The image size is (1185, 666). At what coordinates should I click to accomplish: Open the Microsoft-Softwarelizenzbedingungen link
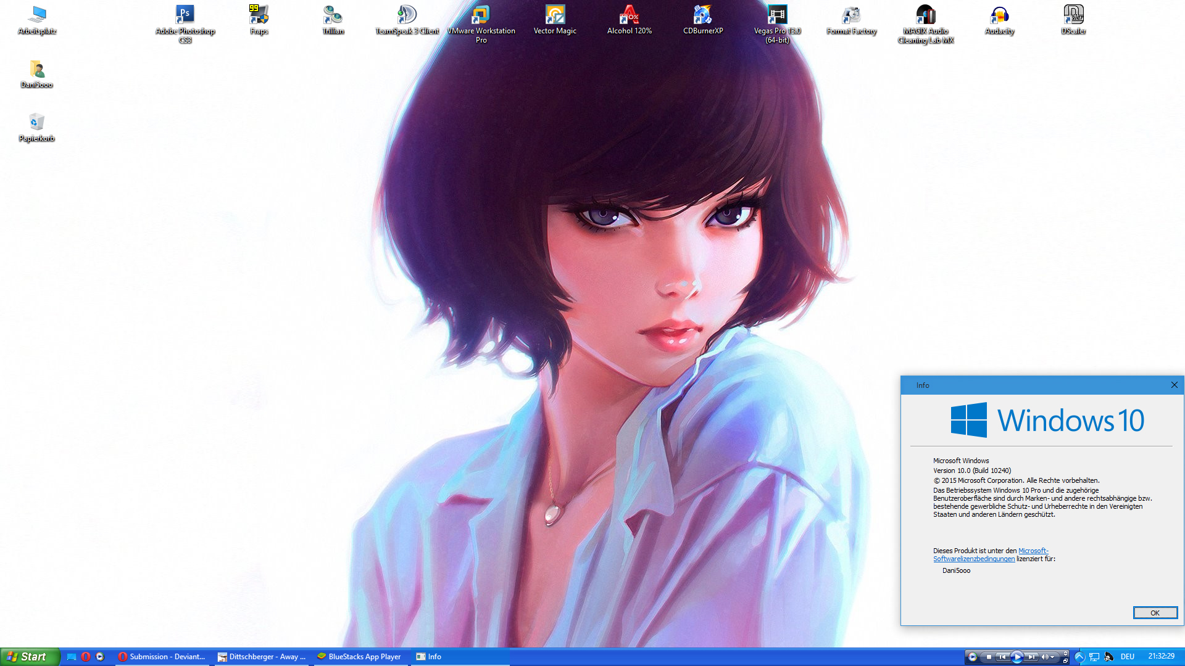pyautogui.click(x=991, y=555)
